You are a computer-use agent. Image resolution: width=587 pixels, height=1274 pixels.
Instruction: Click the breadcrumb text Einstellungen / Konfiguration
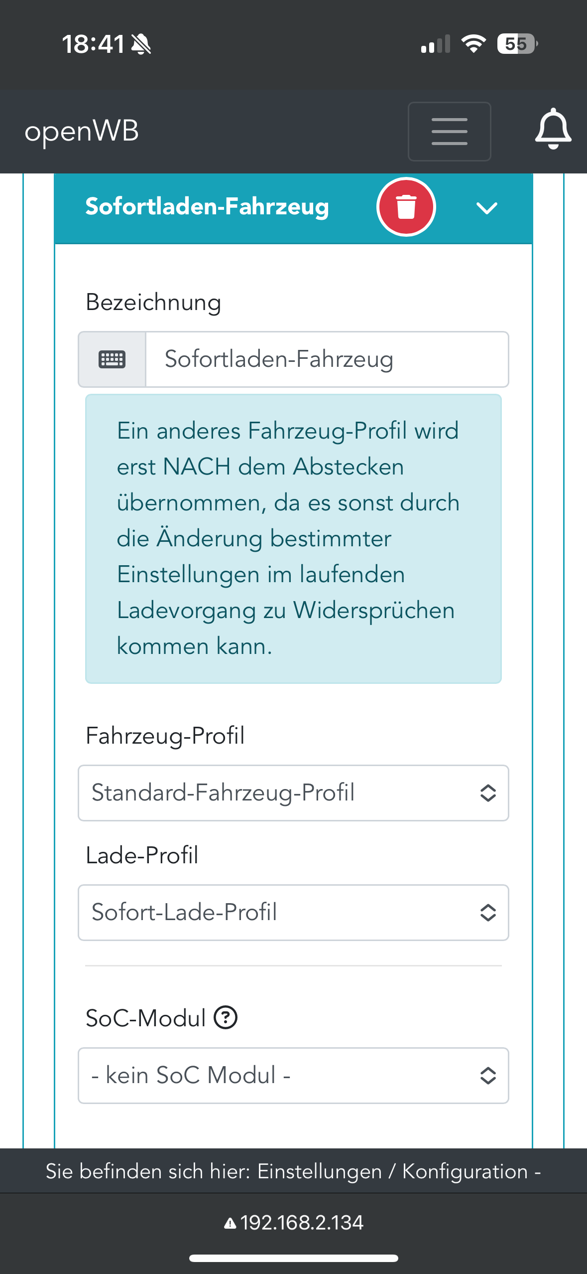(392, 1171)
